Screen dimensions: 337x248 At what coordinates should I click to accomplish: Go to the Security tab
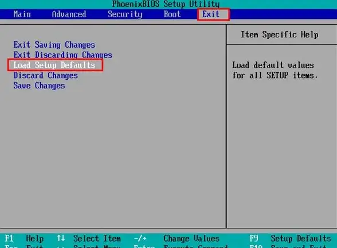pos(125,14)
